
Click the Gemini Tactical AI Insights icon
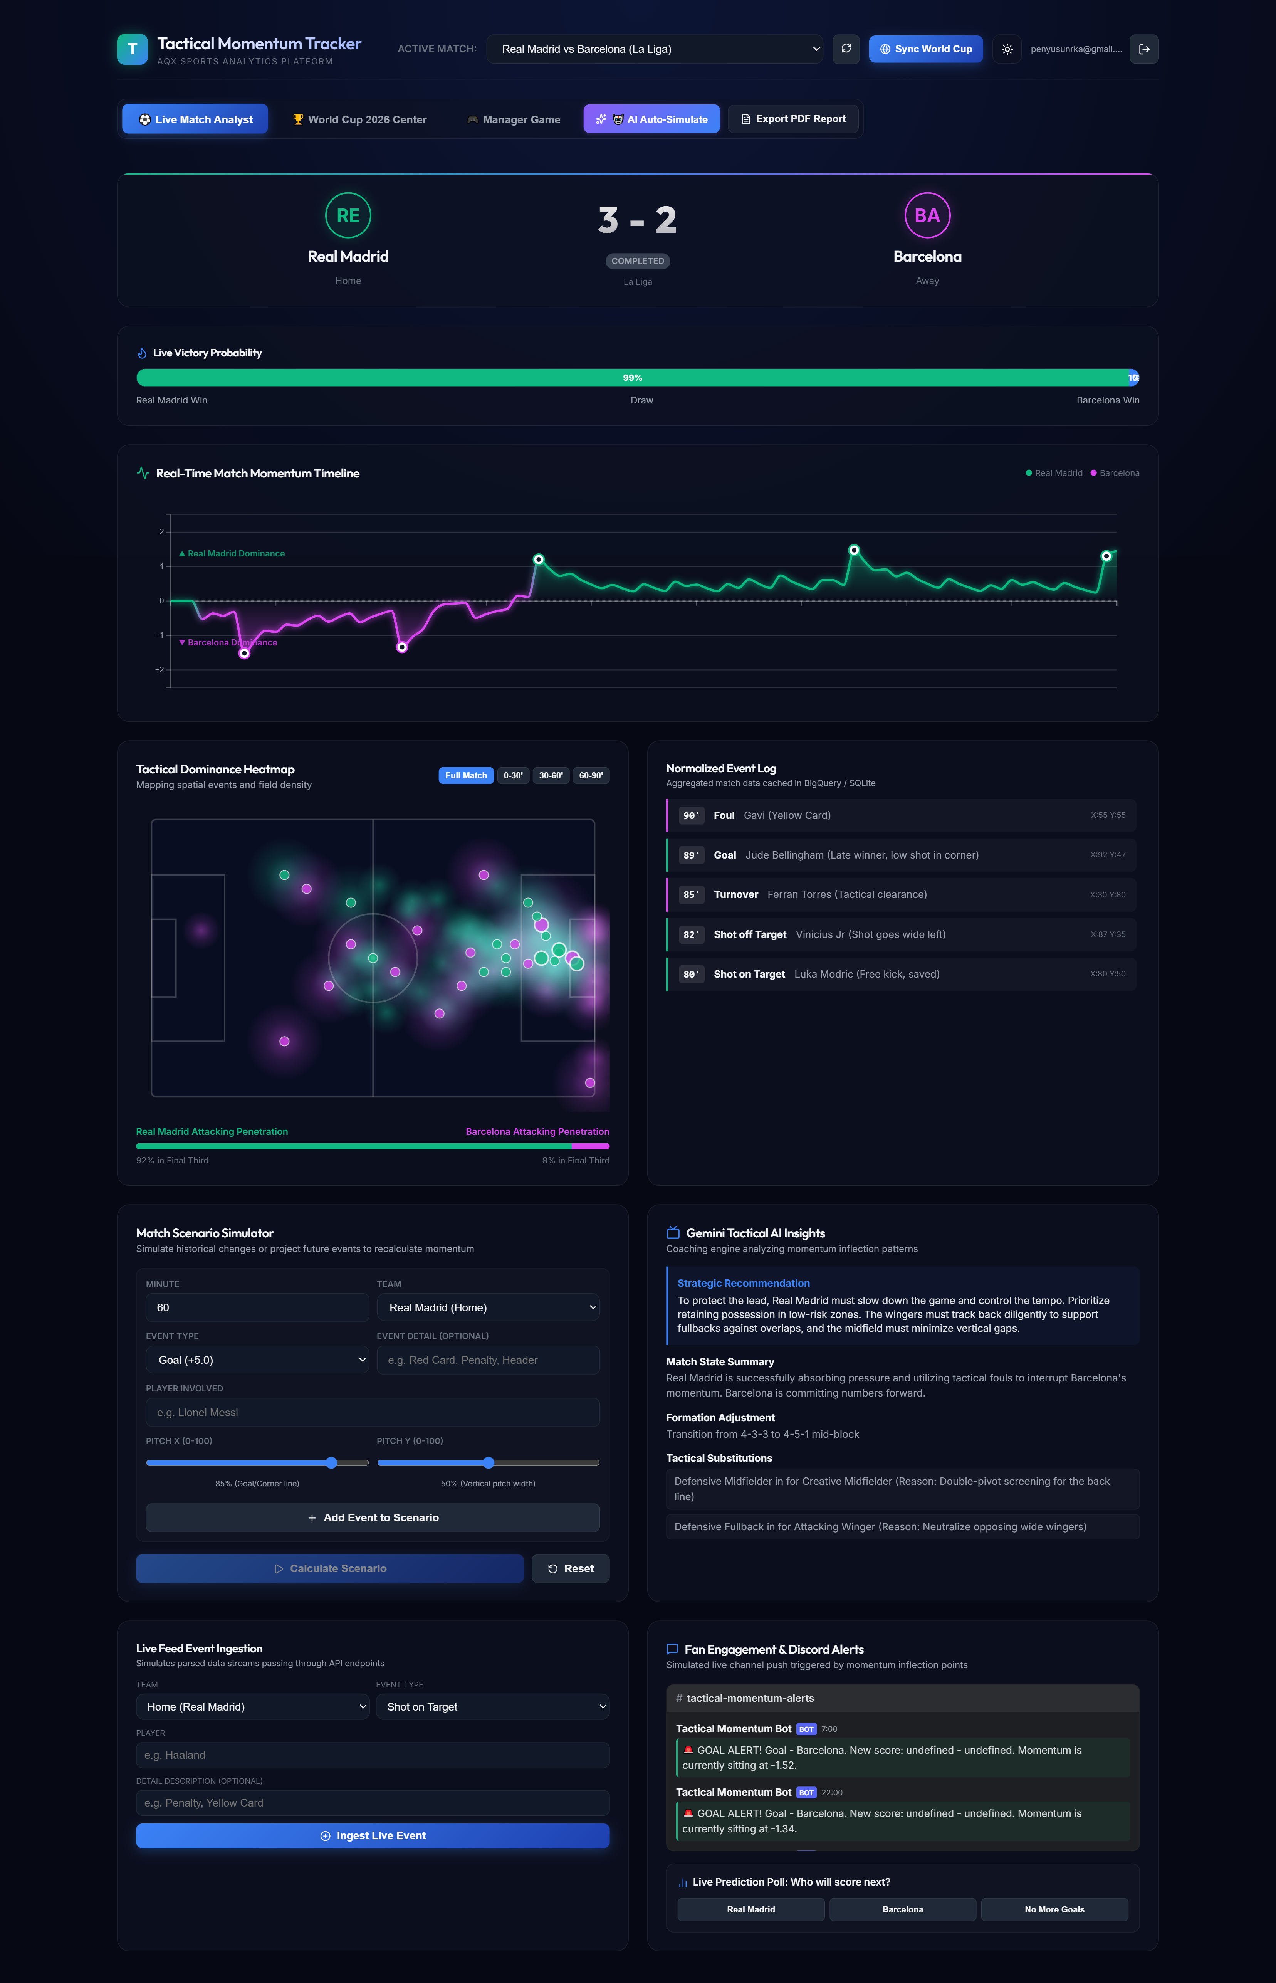(x=673, y=1233)
